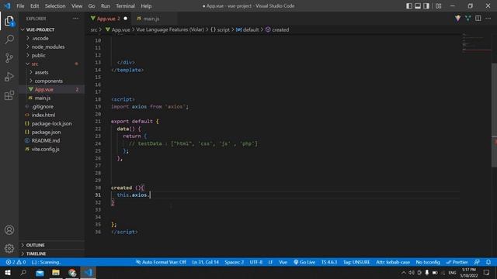Open the View menu
Viewport: 497px width, 279px height.
(77, 6)
